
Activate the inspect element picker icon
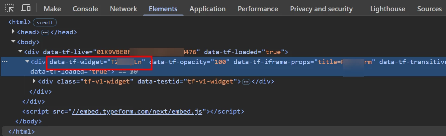10,8
